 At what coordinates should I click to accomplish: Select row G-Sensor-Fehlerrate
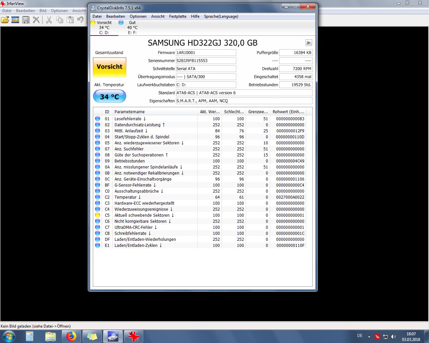(200, 185)
